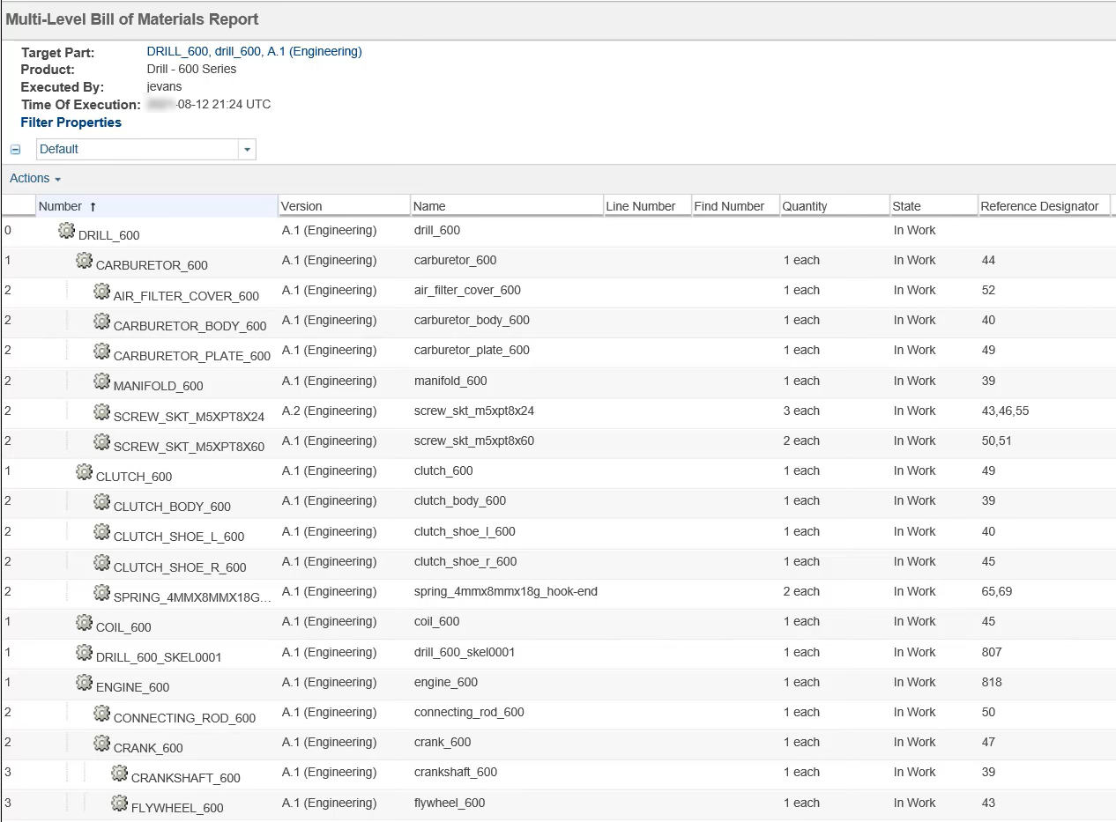Click the part icon for SCREW_SKT_M5XPT8X60
This screenshot has height=822, width=1116.
[x=101, y=441]
